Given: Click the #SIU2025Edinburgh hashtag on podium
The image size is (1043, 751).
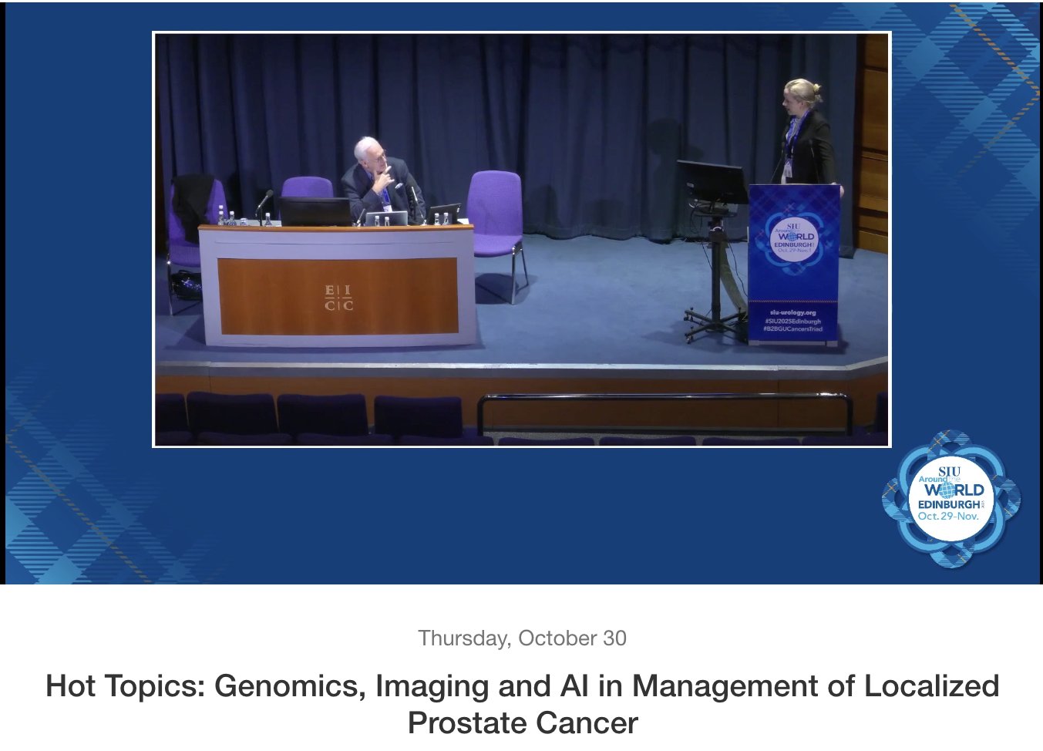Looking at the screenshot, I should point(792,321).
